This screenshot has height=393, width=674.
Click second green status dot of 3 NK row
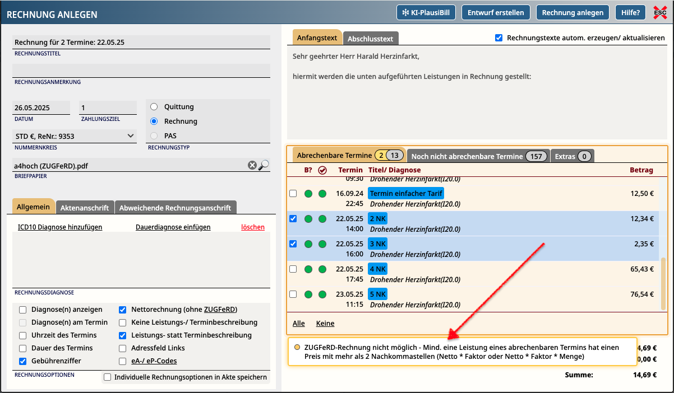[322, 244]
